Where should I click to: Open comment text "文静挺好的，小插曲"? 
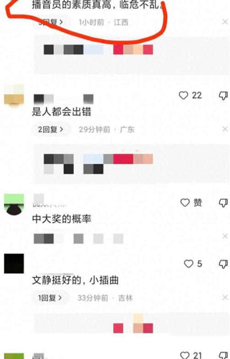[x=75, y=280]
